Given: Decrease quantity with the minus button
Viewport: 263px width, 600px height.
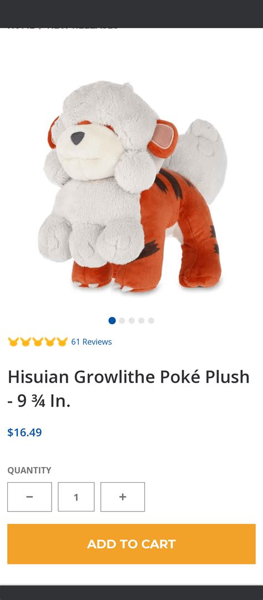Looking at the screenshot, I should 29,497.
